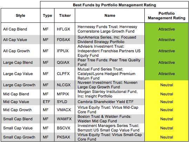Select the VMACX ticker cell
The height and width of the screenshot is (142, 189).
64,110
